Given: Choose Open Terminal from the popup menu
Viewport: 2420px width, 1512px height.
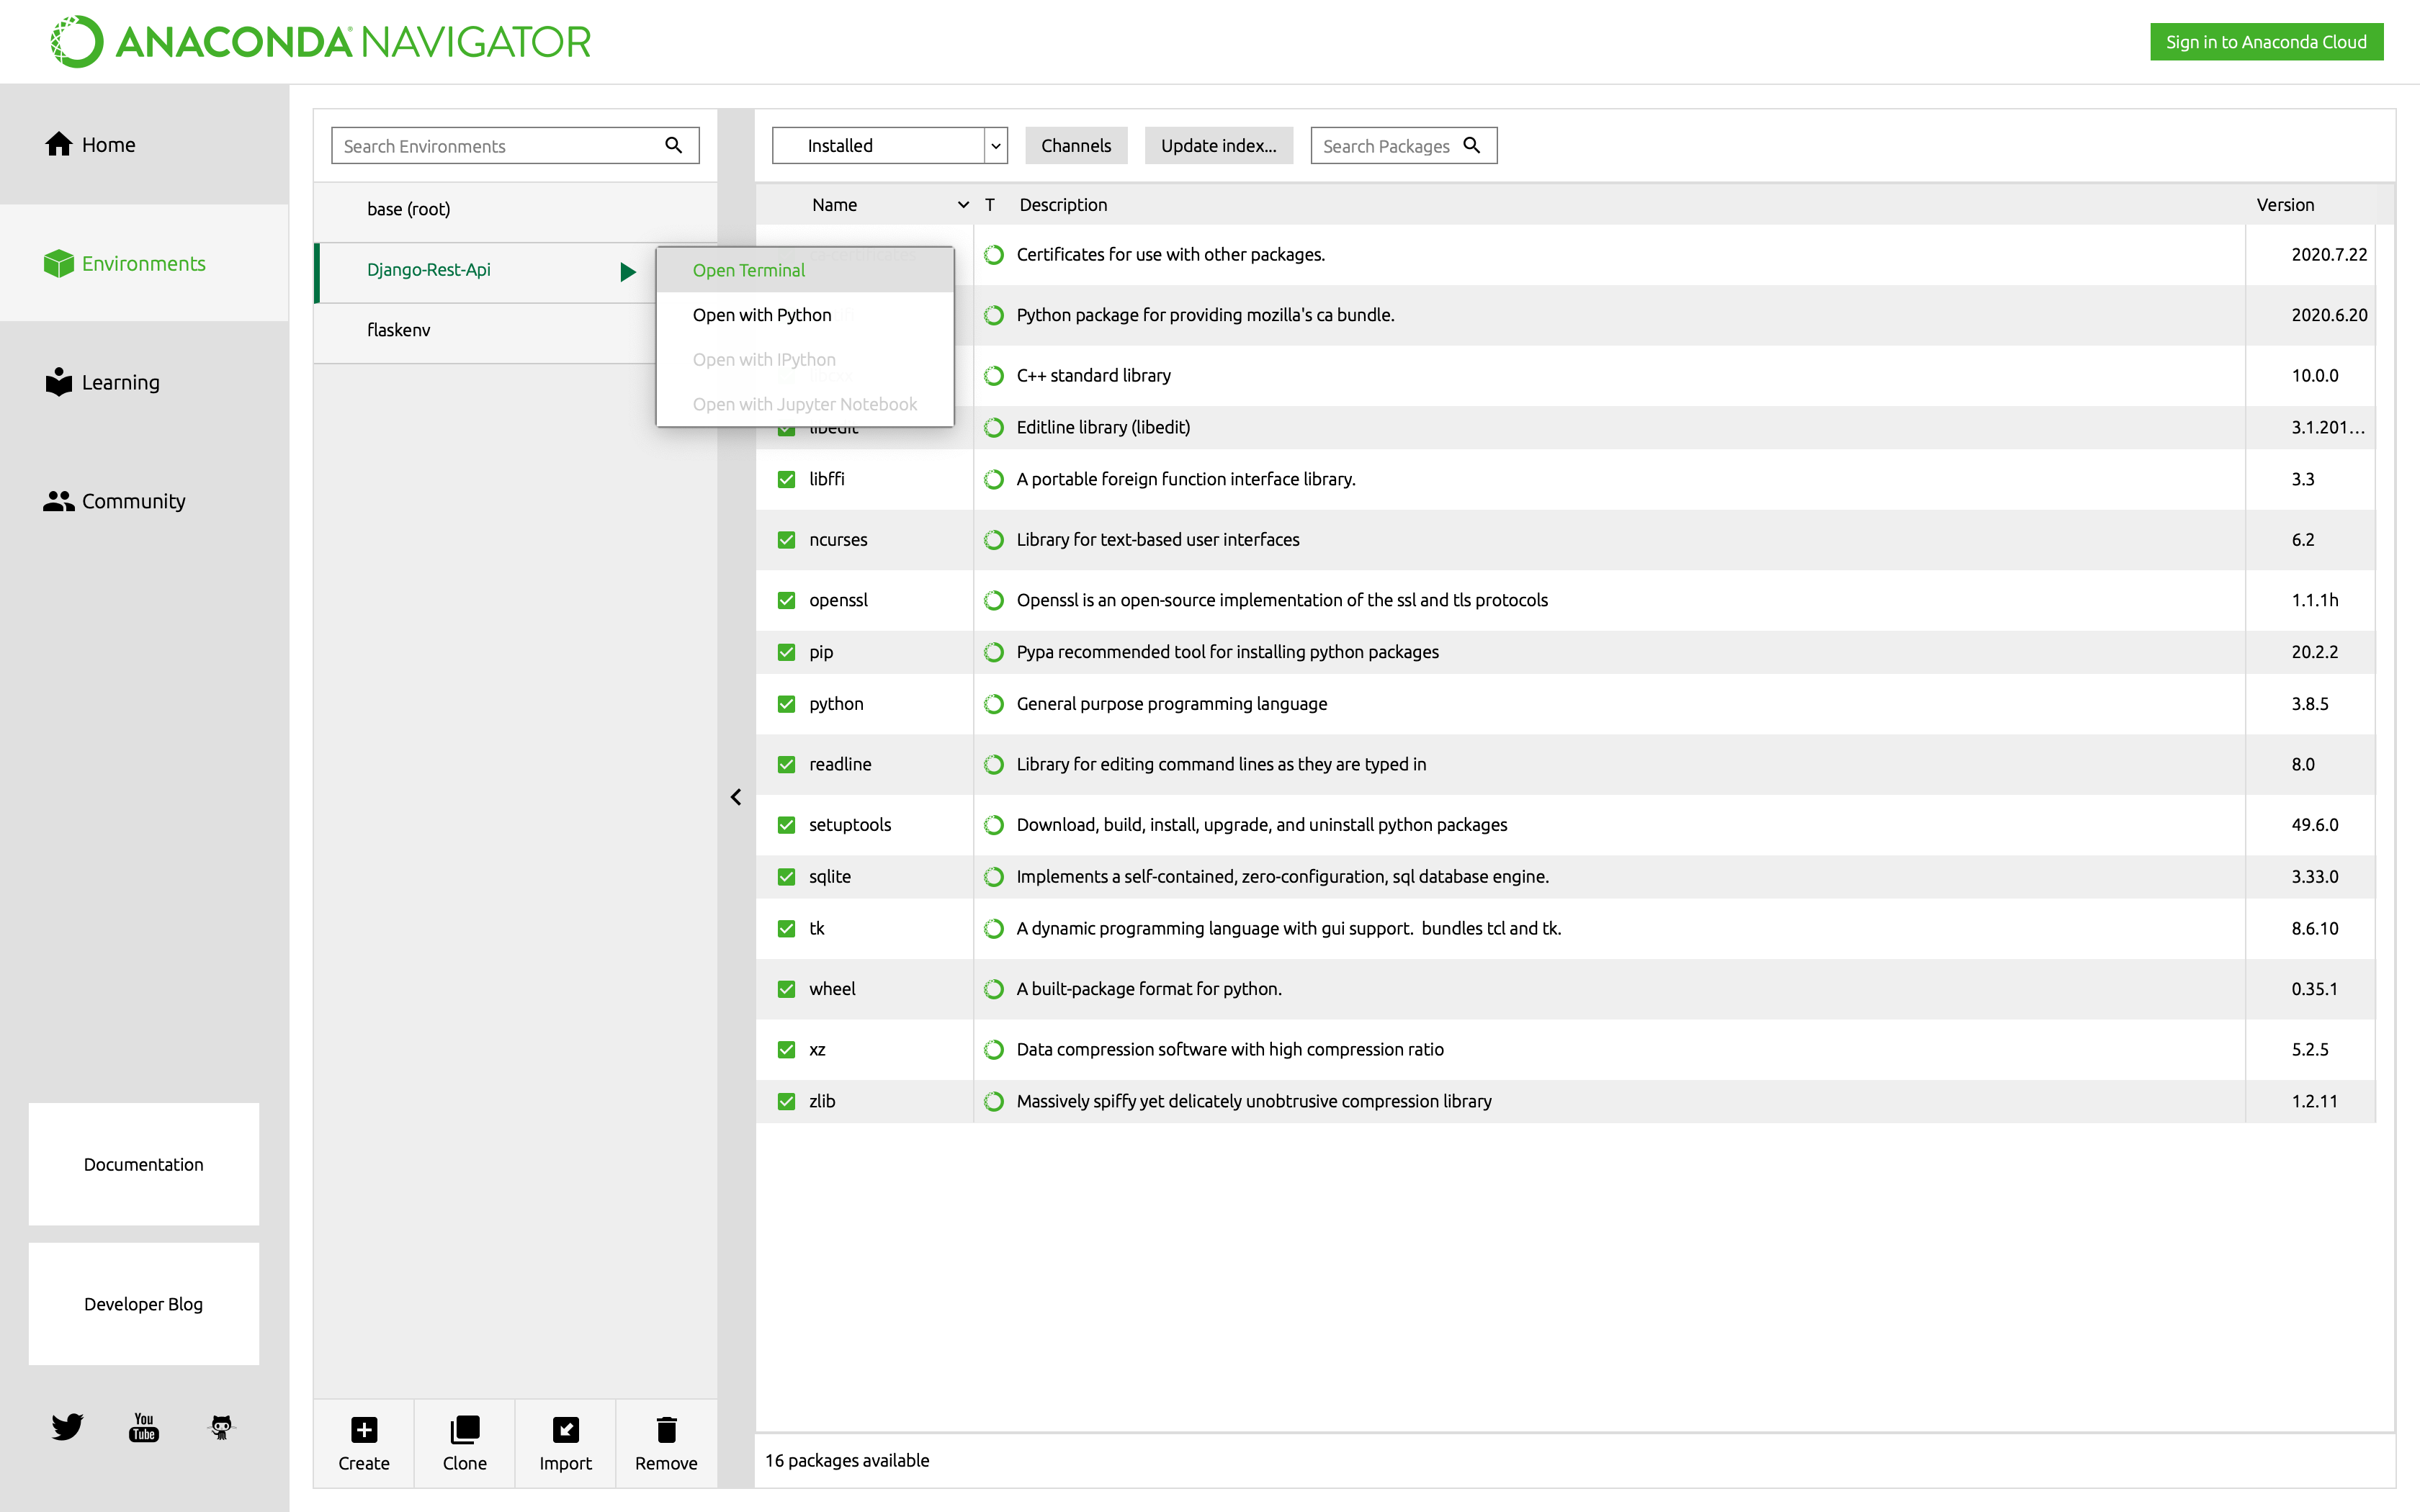Looking at the screenshot, I should 748,270.
